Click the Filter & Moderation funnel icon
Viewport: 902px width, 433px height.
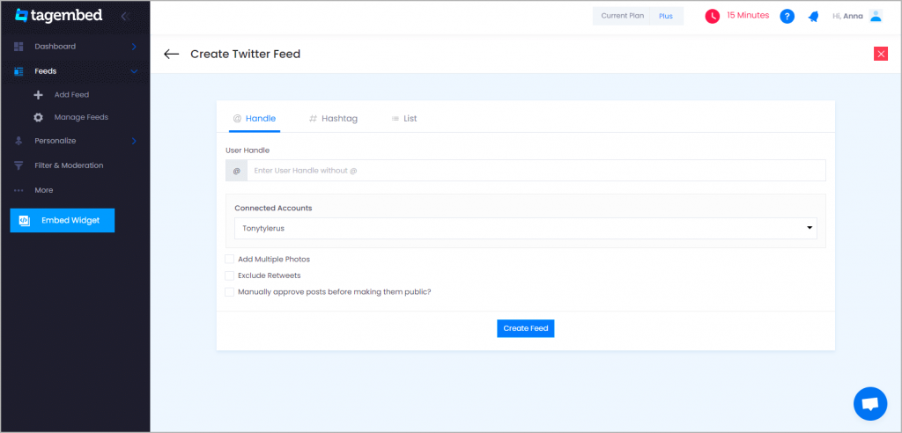(18, 165)
